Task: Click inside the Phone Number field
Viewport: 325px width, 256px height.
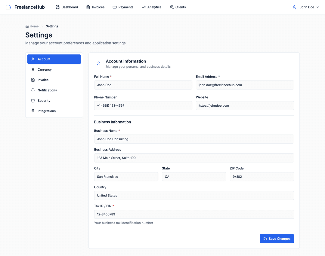Action: click(x=143, y=105)
